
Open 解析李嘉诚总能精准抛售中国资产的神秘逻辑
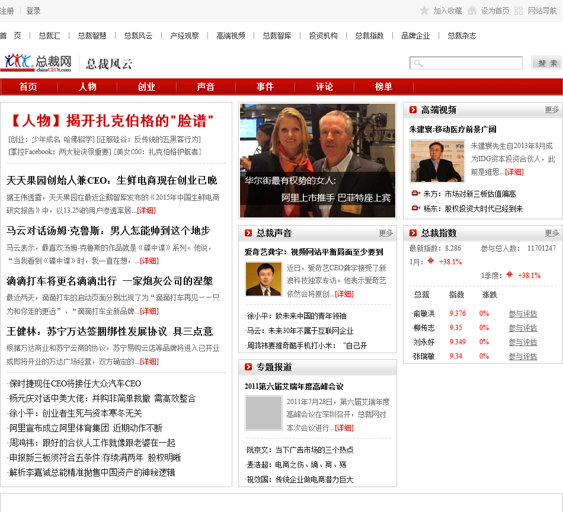pyautogui.click(x=91, y=472)
